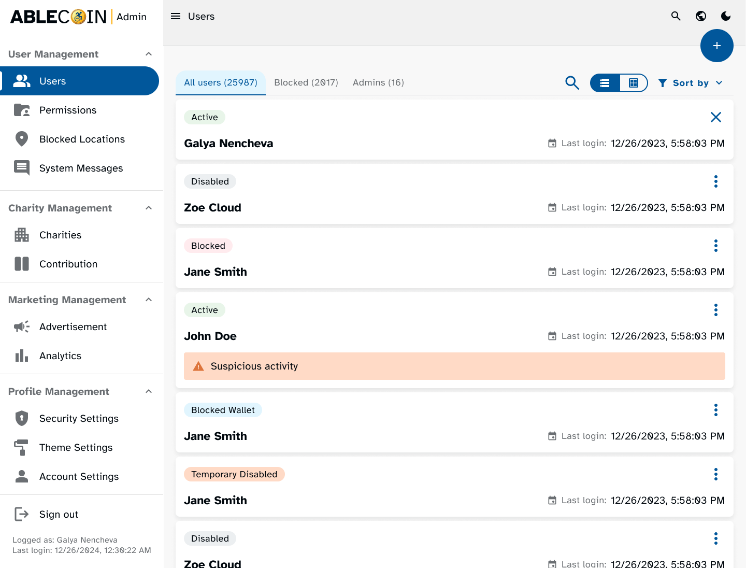Click the blue plus add user button
Viewport: 746px width, 568px height.
716,46
